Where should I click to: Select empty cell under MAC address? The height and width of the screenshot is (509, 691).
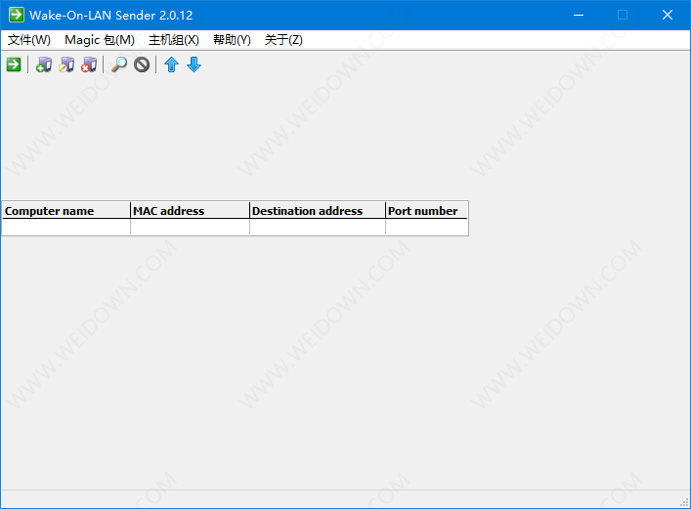point(190,227)
